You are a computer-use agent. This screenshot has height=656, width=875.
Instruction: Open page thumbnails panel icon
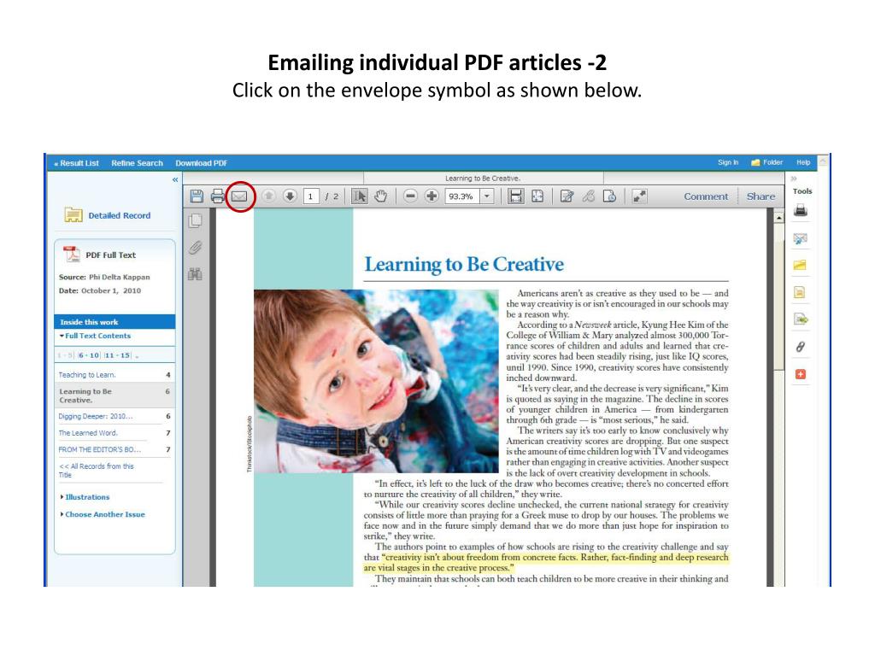196,221
